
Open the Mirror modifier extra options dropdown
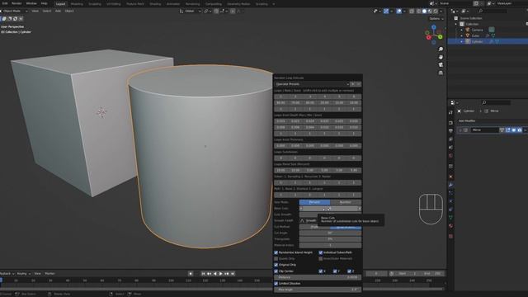click(526, 130)
